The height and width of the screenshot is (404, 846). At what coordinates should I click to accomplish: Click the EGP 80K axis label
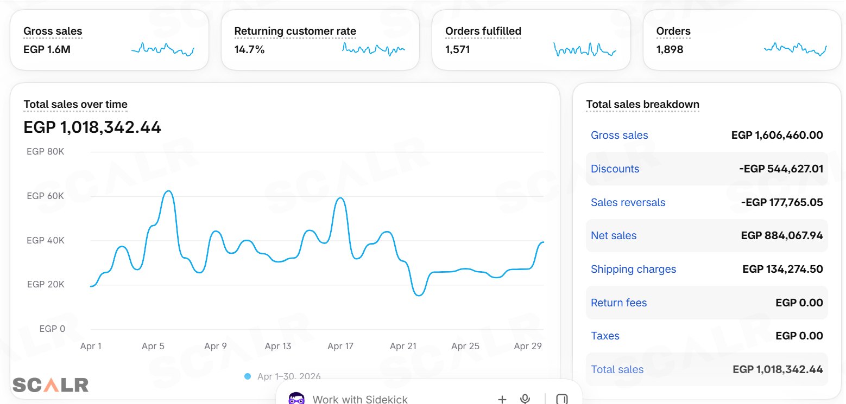click(x=46, y=152)
